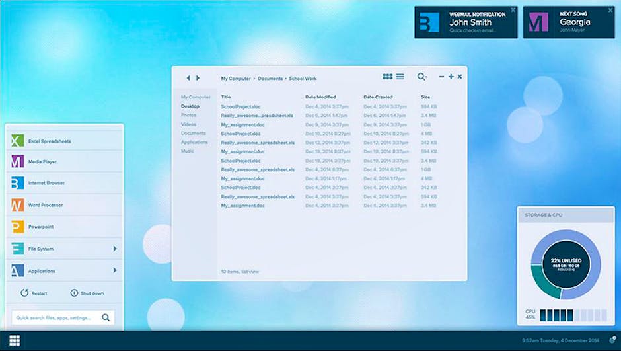Click Documents in the breadcrumb path
The image size is (621, 351).
[x=270, y=79]
